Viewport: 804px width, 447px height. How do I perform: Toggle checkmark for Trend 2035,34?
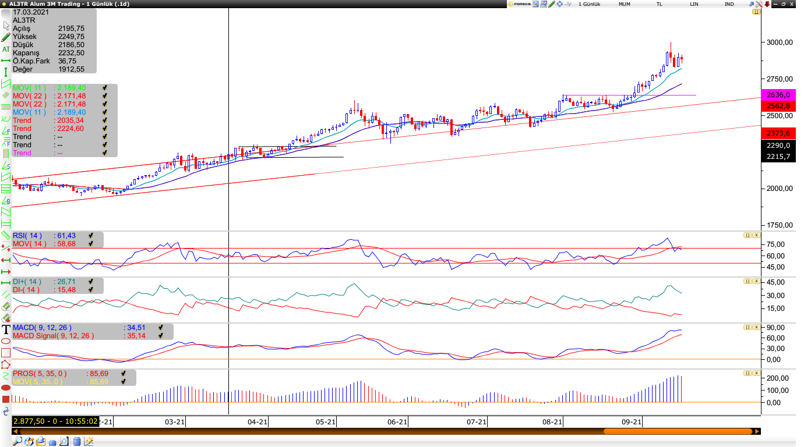pyautogui.click(x=105, y=120)
